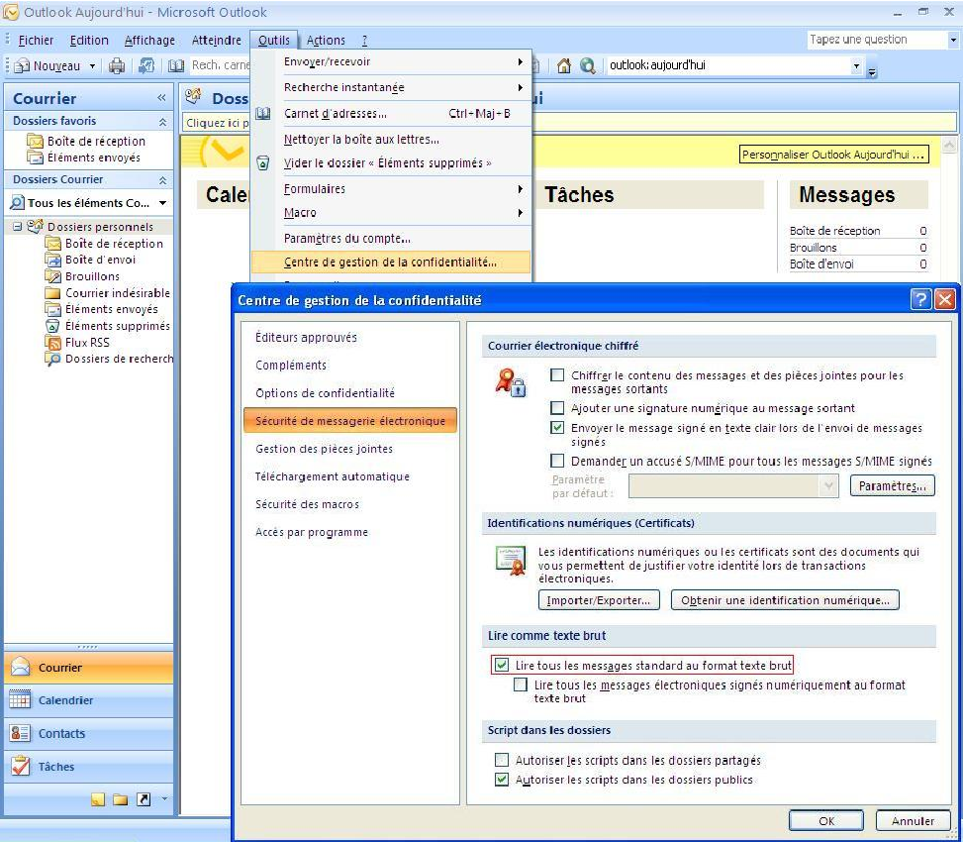Open the Contacts icon in the navigation pane
964x842 pixels.
(x=20, y=733)
